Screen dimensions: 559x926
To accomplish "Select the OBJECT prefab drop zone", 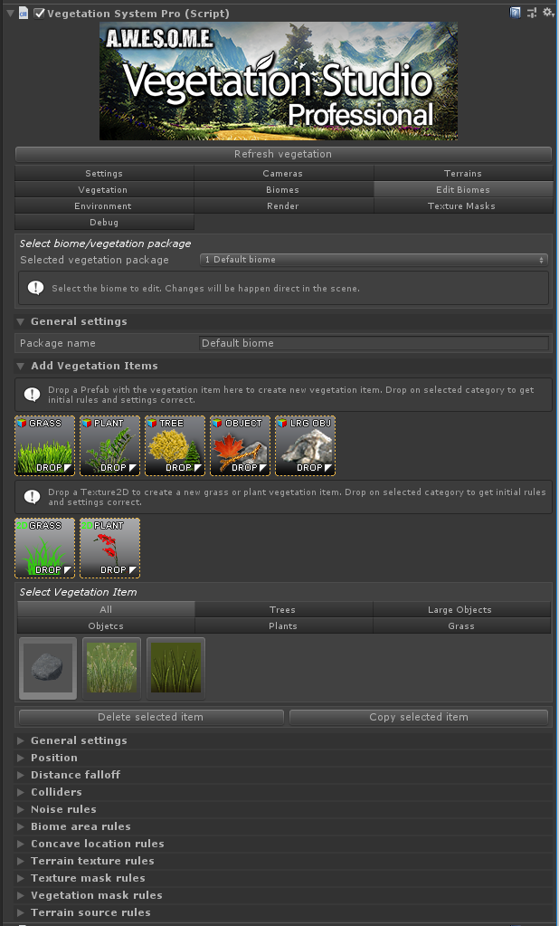I will click(x=241, y=446).
